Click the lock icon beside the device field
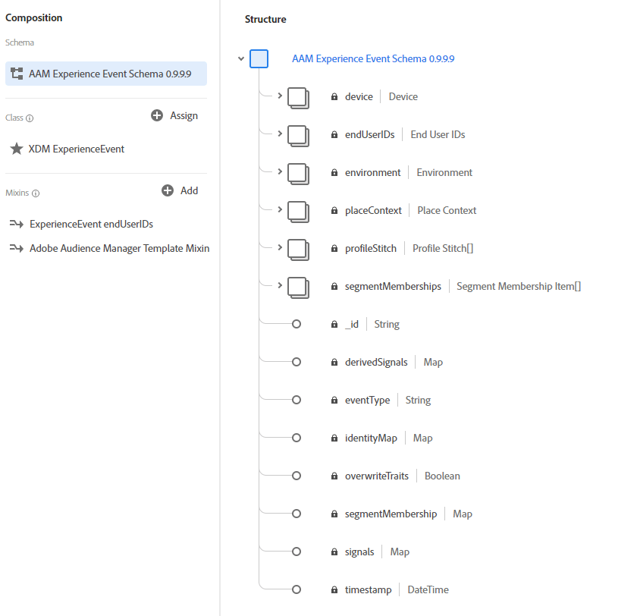 coord(334,96)
